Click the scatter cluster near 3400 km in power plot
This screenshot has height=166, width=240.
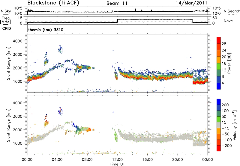click(61, 49)
